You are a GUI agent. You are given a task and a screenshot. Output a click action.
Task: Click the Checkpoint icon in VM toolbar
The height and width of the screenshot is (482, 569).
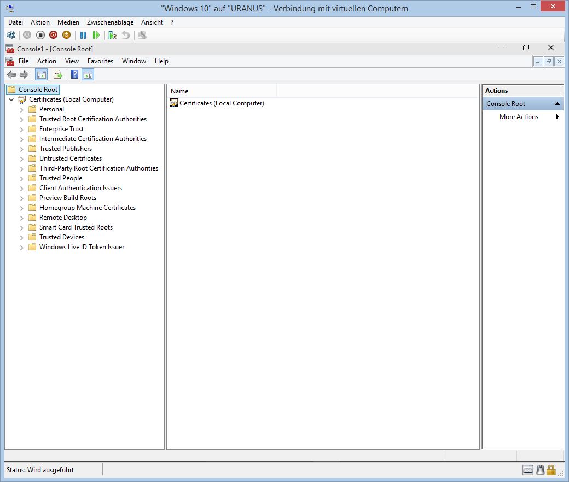coord(113,35)
